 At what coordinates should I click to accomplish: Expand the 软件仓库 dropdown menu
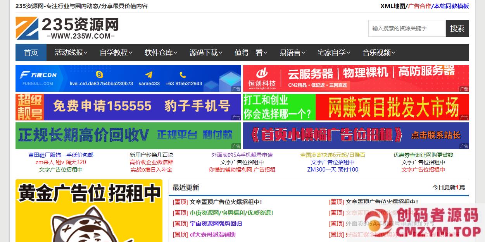point(161,53)
